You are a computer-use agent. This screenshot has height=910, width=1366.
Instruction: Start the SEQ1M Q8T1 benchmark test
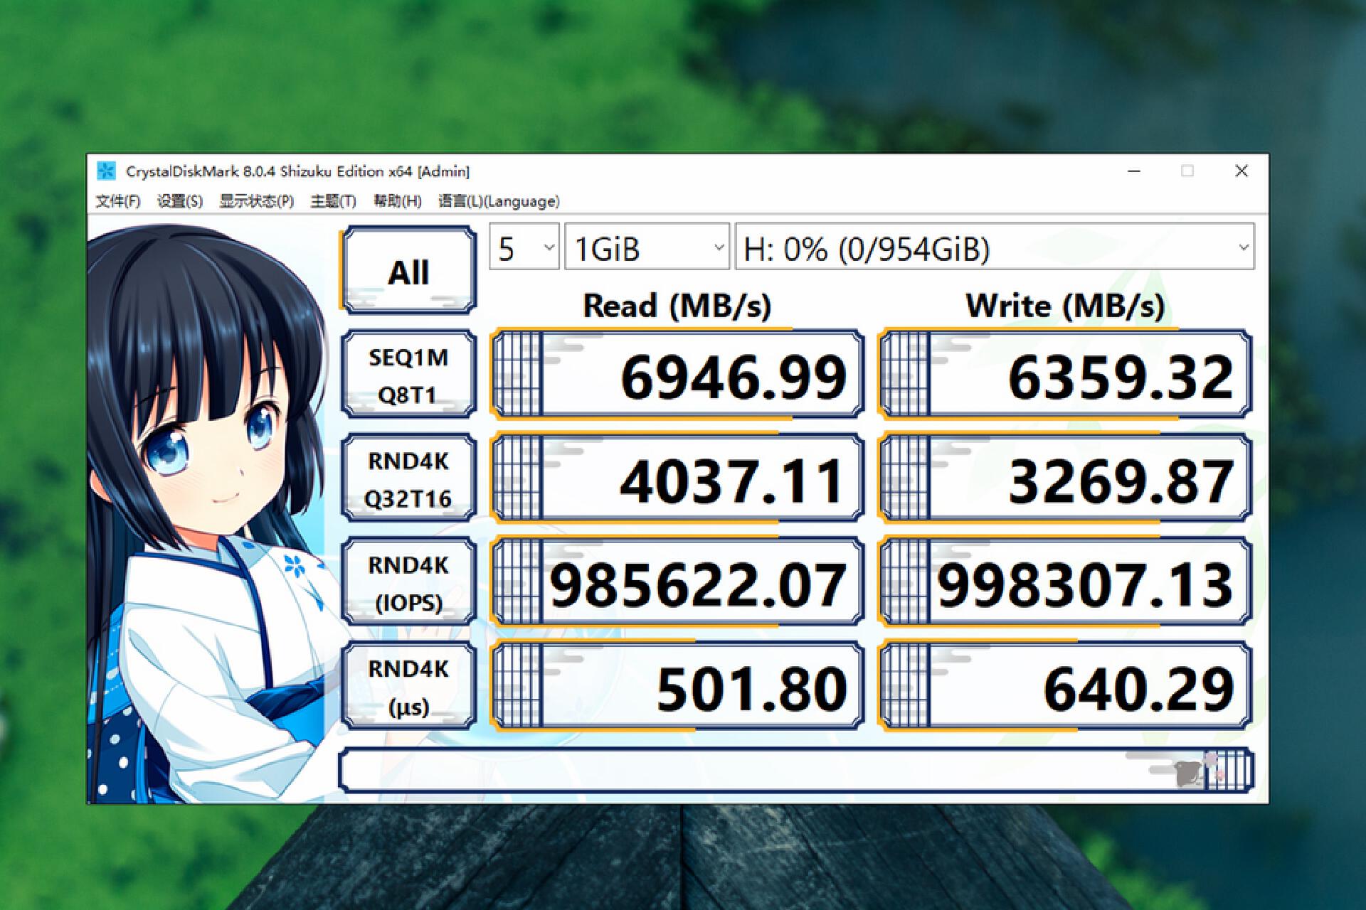408,375
